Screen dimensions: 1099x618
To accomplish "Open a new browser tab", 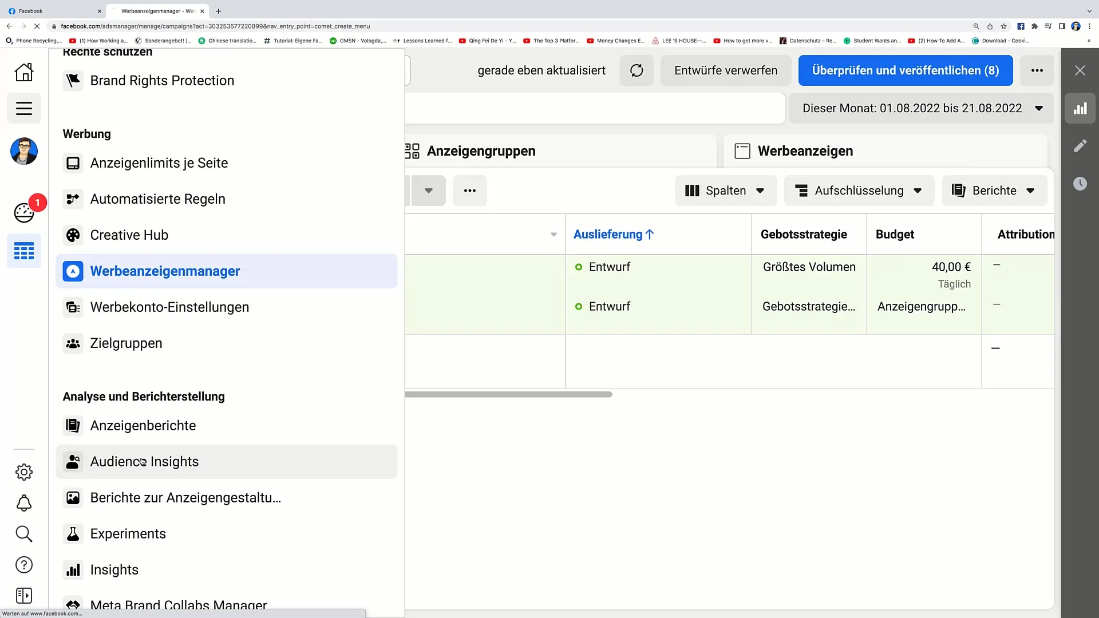I will (x=219, y=11).
